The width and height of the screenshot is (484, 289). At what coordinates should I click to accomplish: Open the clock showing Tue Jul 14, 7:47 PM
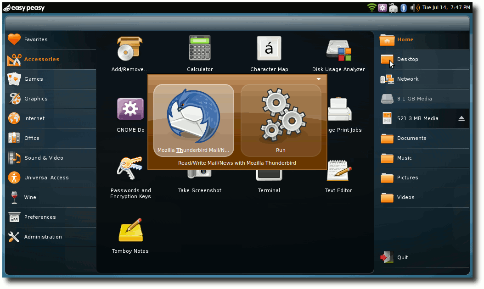point(446,7)
